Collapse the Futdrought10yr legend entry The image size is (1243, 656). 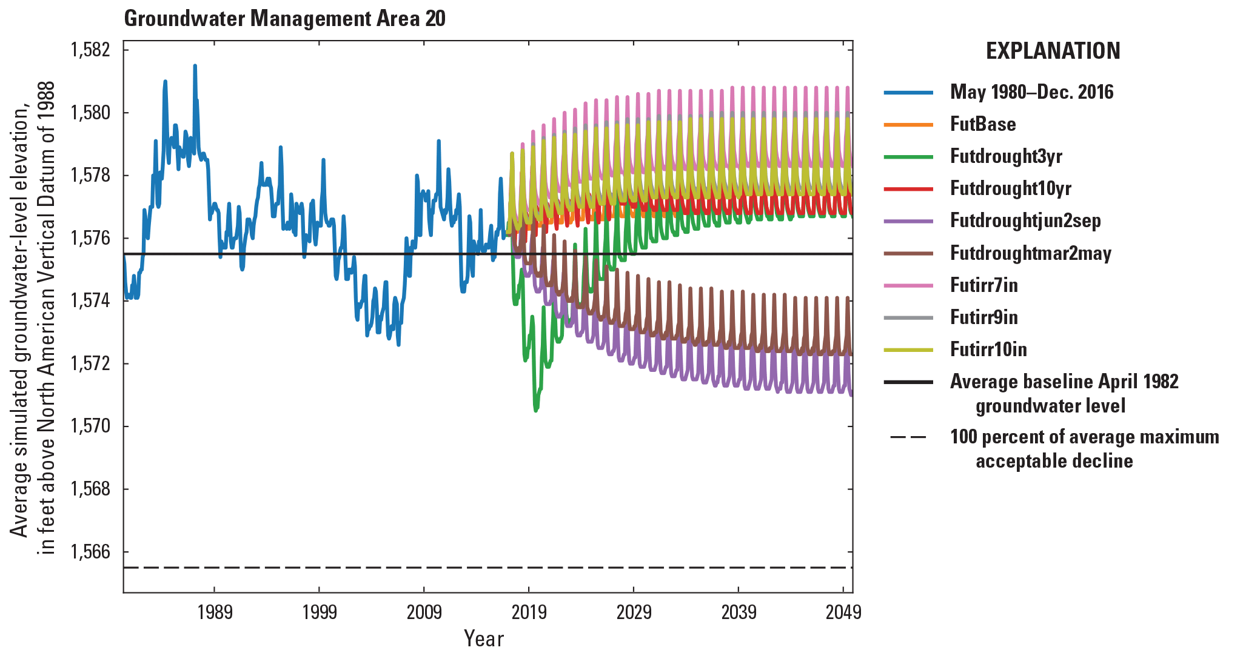tap(1014, 190)
